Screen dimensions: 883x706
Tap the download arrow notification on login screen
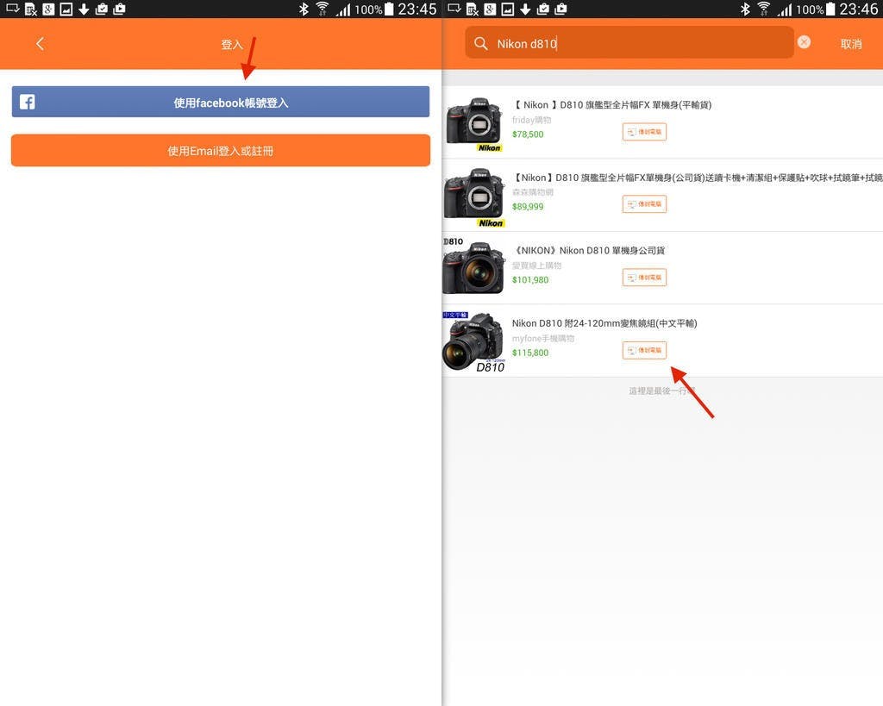pos(84,9)
